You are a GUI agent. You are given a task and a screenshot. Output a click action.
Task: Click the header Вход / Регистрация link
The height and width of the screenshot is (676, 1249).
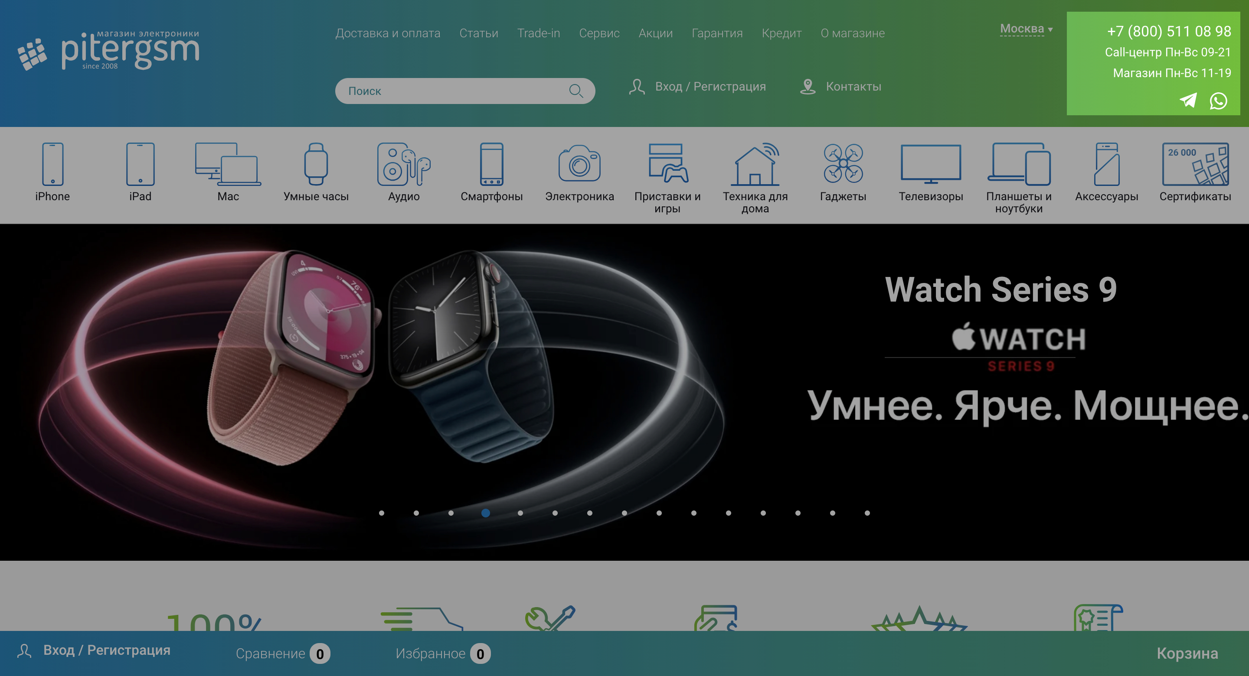[710, 86]
